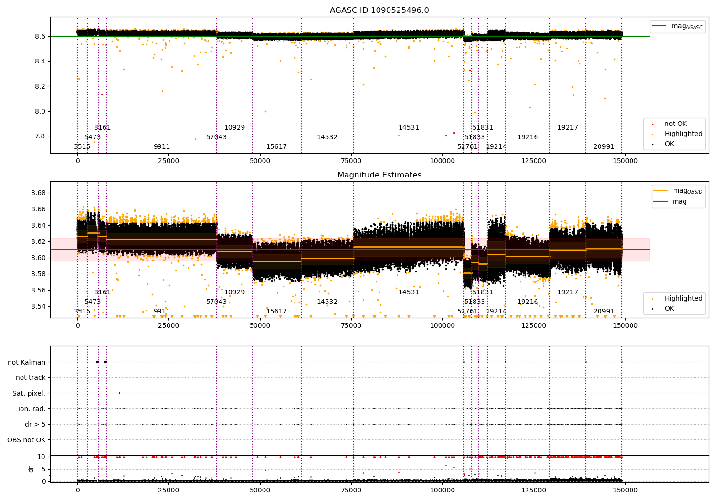The image size is (716, 501).
Task: Click the "AGASC ID 1090525496.0" figure title
Action: [x=379, y=10]
